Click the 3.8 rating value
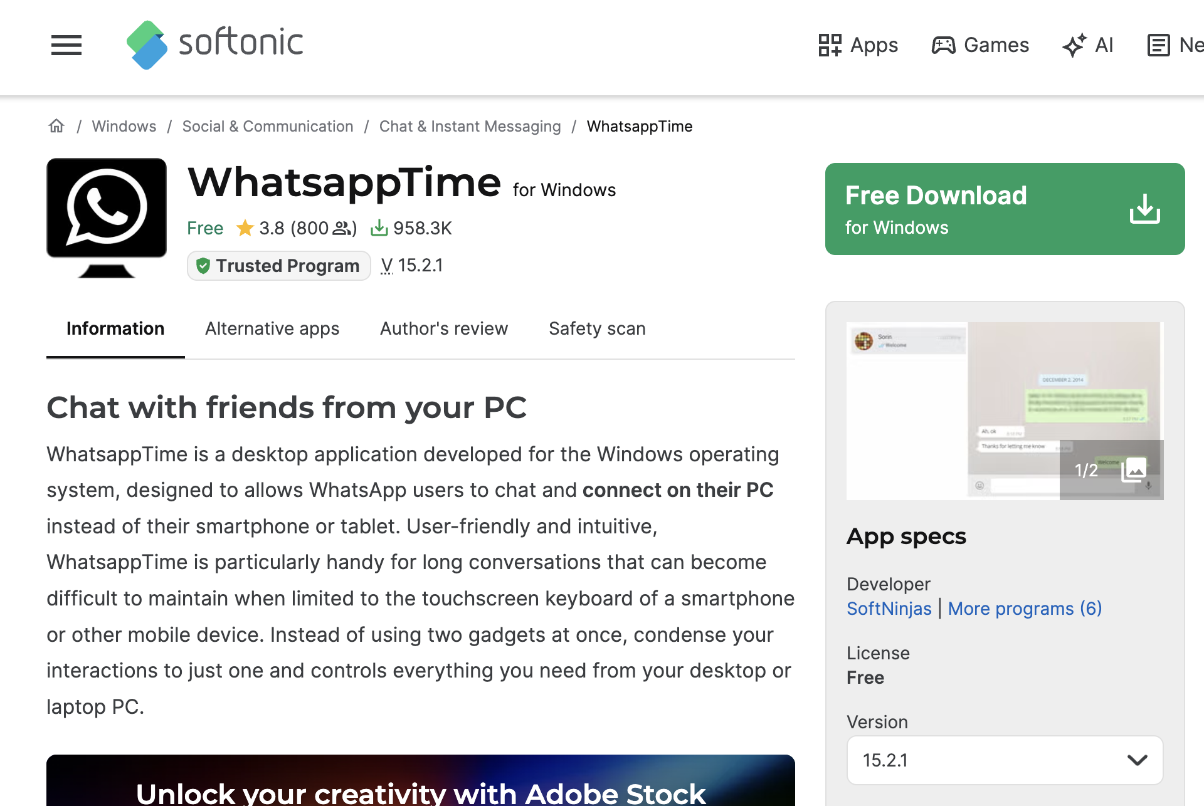The height and width of the screenshot is (806, 1204). point(272,228)
